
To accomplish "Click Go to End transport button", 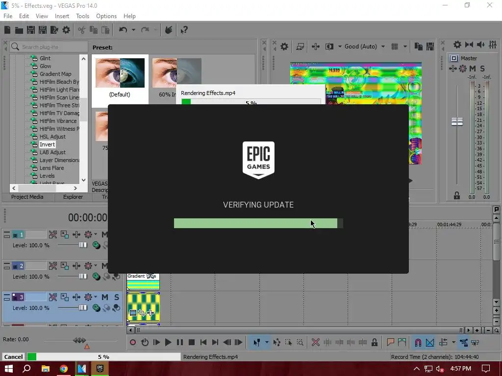I will pos(215,342).
